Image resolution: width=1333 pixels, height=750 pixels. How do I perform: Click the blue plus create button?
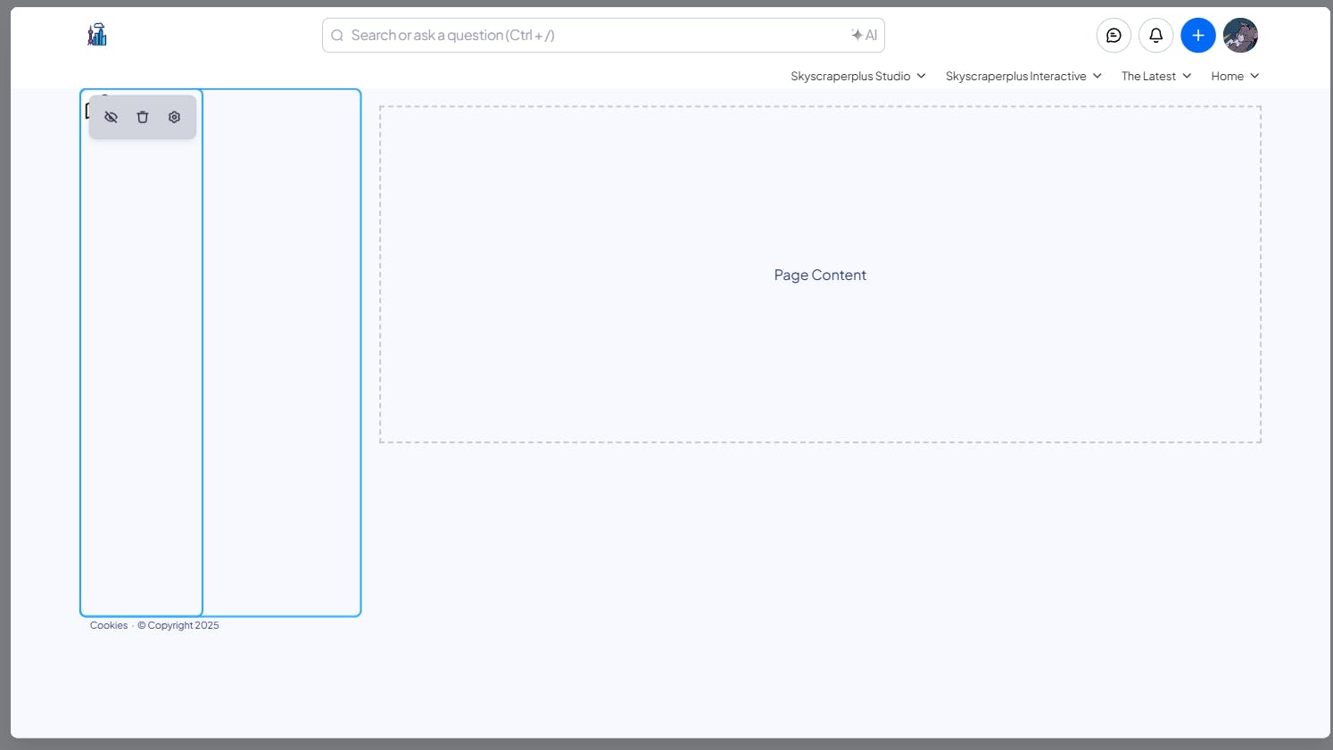[x=1198, y=36]
